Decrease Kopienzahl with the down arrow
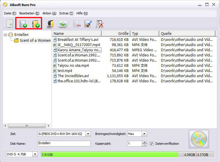 point(144,145)
